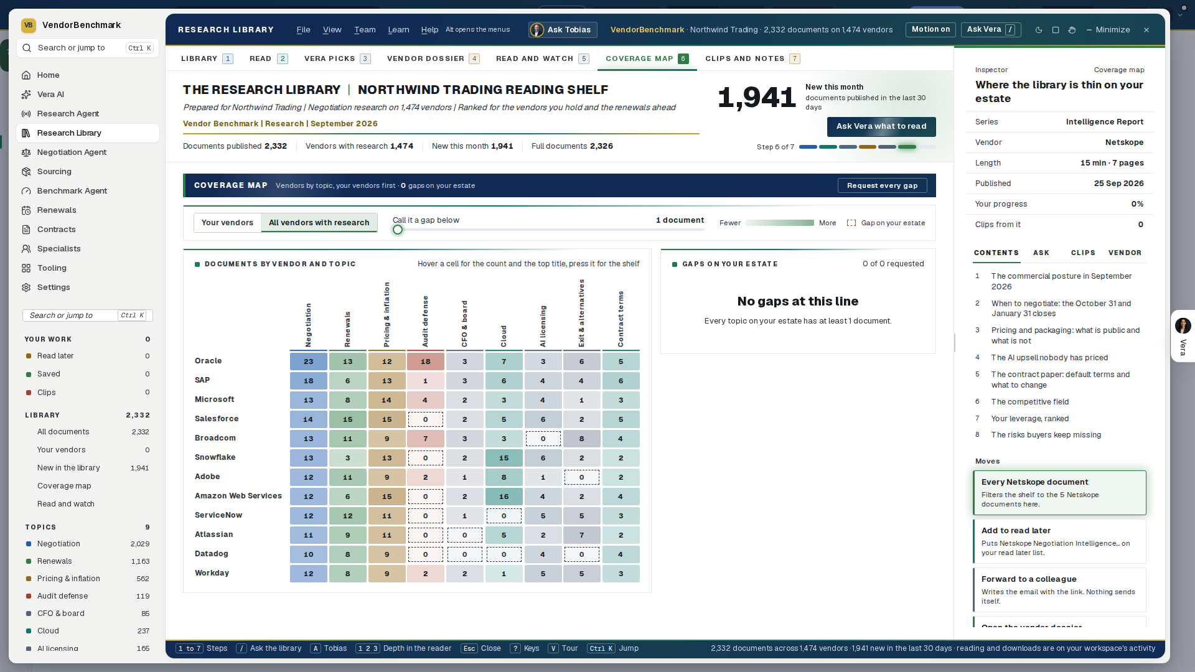Image resolution: width=1195 pixels, height=672 pixels.
Task: Switch to Clips and Notes tab
Action: 752,58
